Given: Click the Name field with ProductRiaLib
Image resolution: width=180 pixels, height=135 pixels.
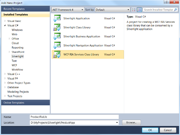Looking at the screenshot, I should tap(74, 117).
